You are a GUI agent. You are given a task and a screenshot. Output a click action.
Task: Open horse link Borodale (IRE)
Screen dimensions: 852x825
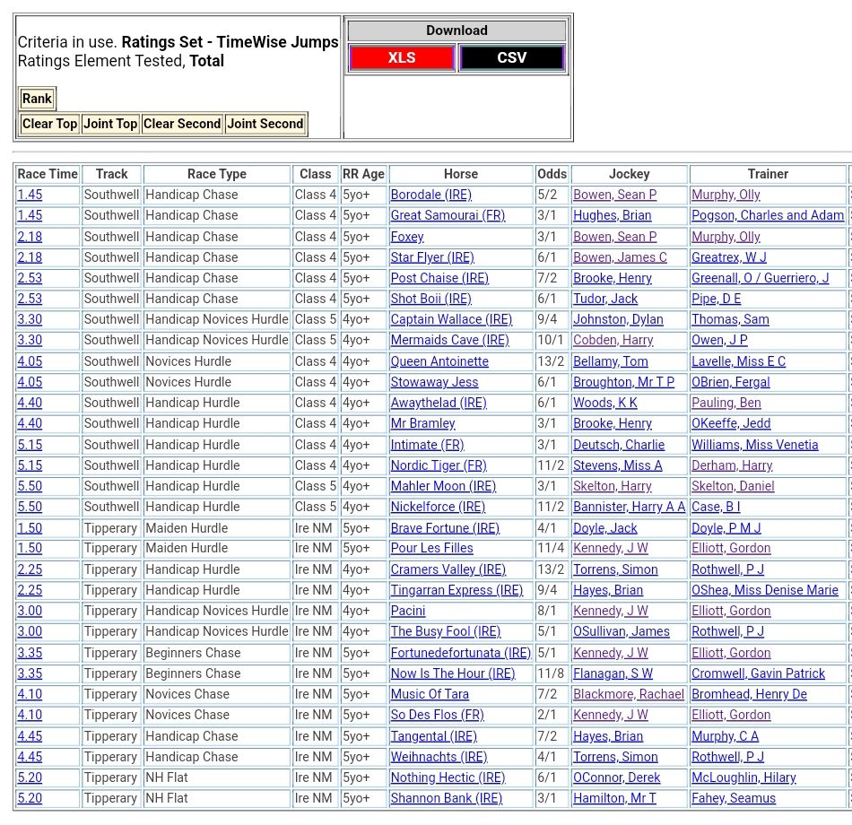[x=429, y=195]
